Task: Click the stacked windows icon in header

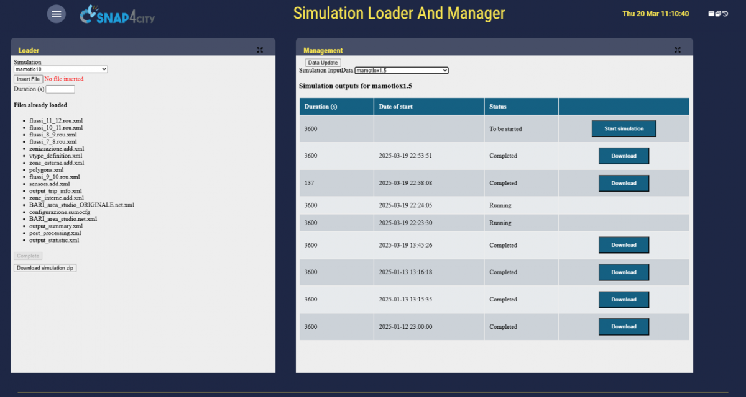Action: click(718, 14)
